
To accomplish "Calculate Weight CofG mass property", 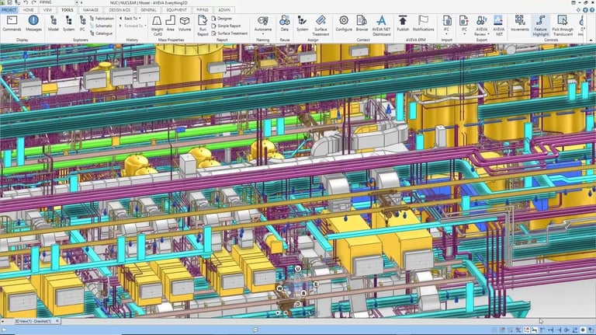I will 157,26.
